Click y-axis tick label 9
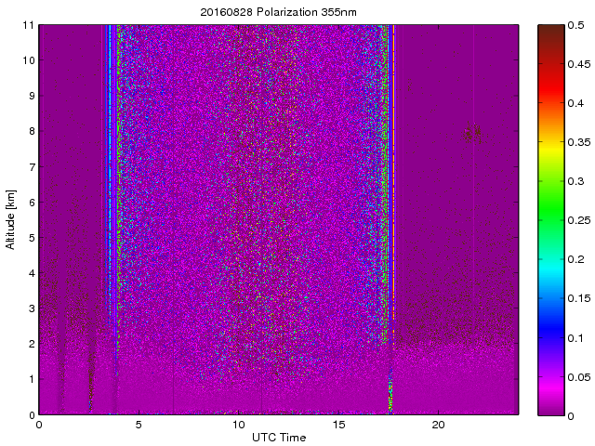The image size is (595, 446). tap(32, 96)
